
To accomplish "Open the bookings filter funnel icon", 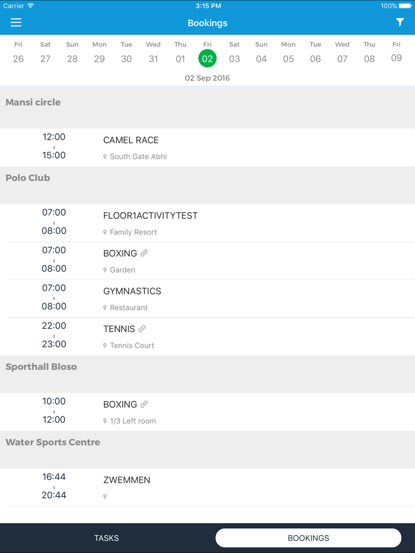I will point(400,22).
